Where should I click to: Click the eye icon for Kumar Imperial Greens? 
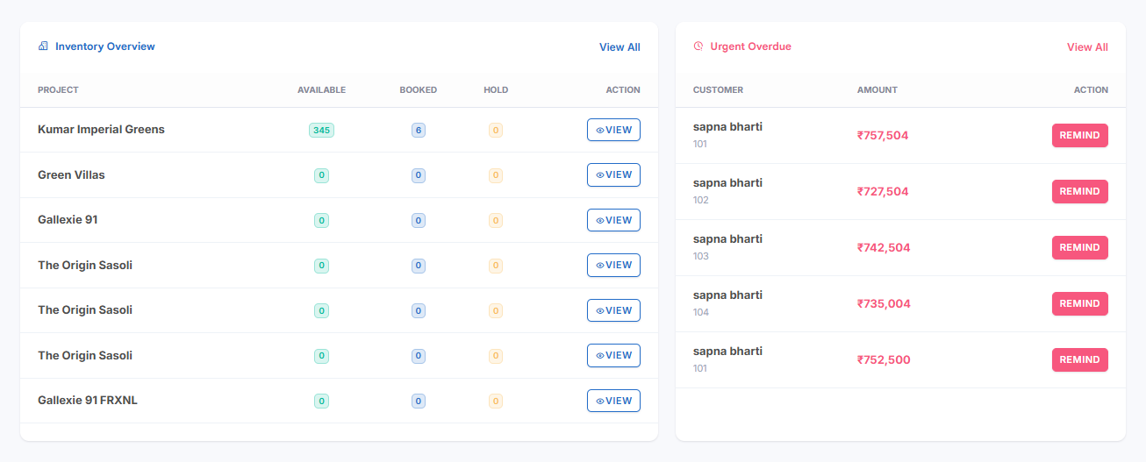click(x=600, y=130)
